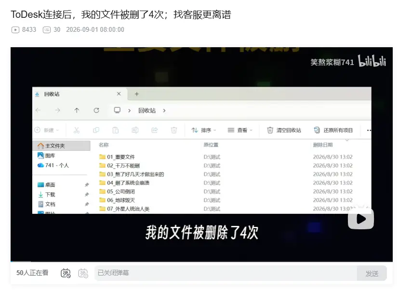
Task: Sort by 原位置 column header
Action: pyautogui.click(x=211, y=145)
